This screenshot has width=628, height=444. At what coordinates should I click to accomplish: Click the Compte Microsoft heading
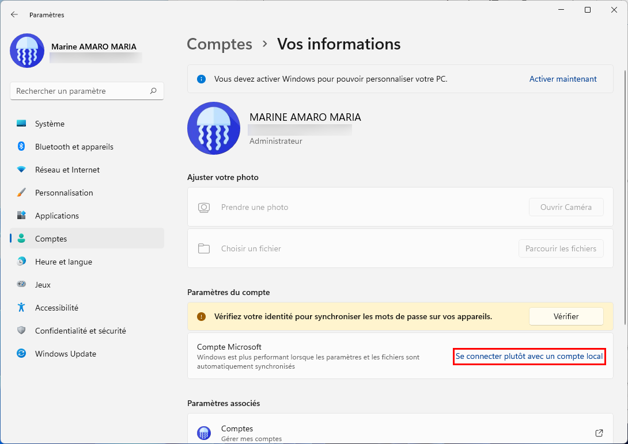coord(229,347)
